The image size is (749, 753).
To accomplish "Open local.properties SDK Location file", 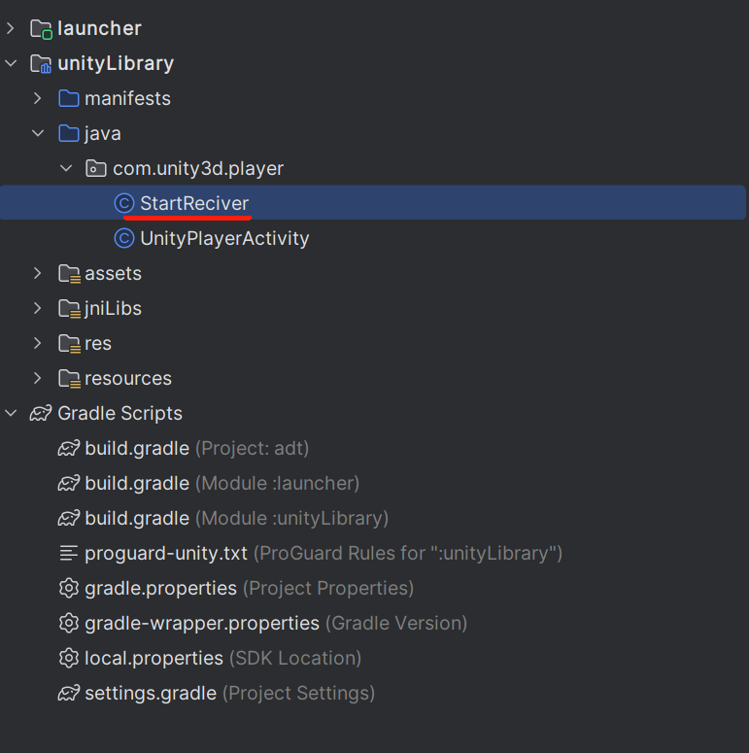I will point(210,659).
